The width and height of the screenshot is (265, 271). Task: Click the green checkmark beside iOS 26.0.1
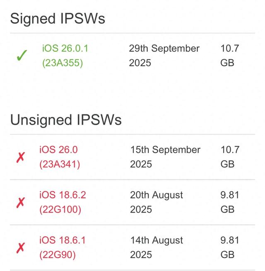pos(22,56)
